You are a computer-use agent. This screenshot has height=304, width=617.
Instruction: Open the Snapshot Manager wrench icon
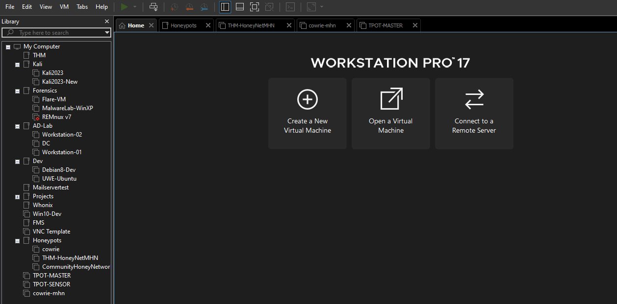tap(204, 7)
